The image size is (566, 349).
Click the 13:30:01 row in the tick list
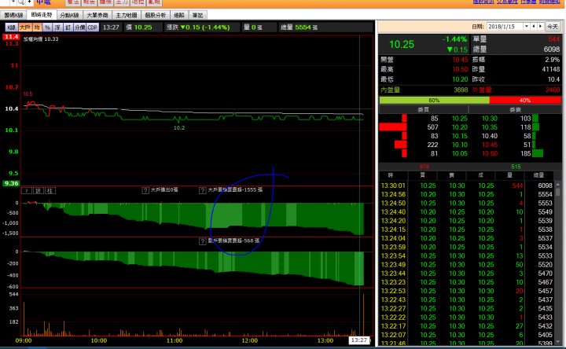[467, 186]
